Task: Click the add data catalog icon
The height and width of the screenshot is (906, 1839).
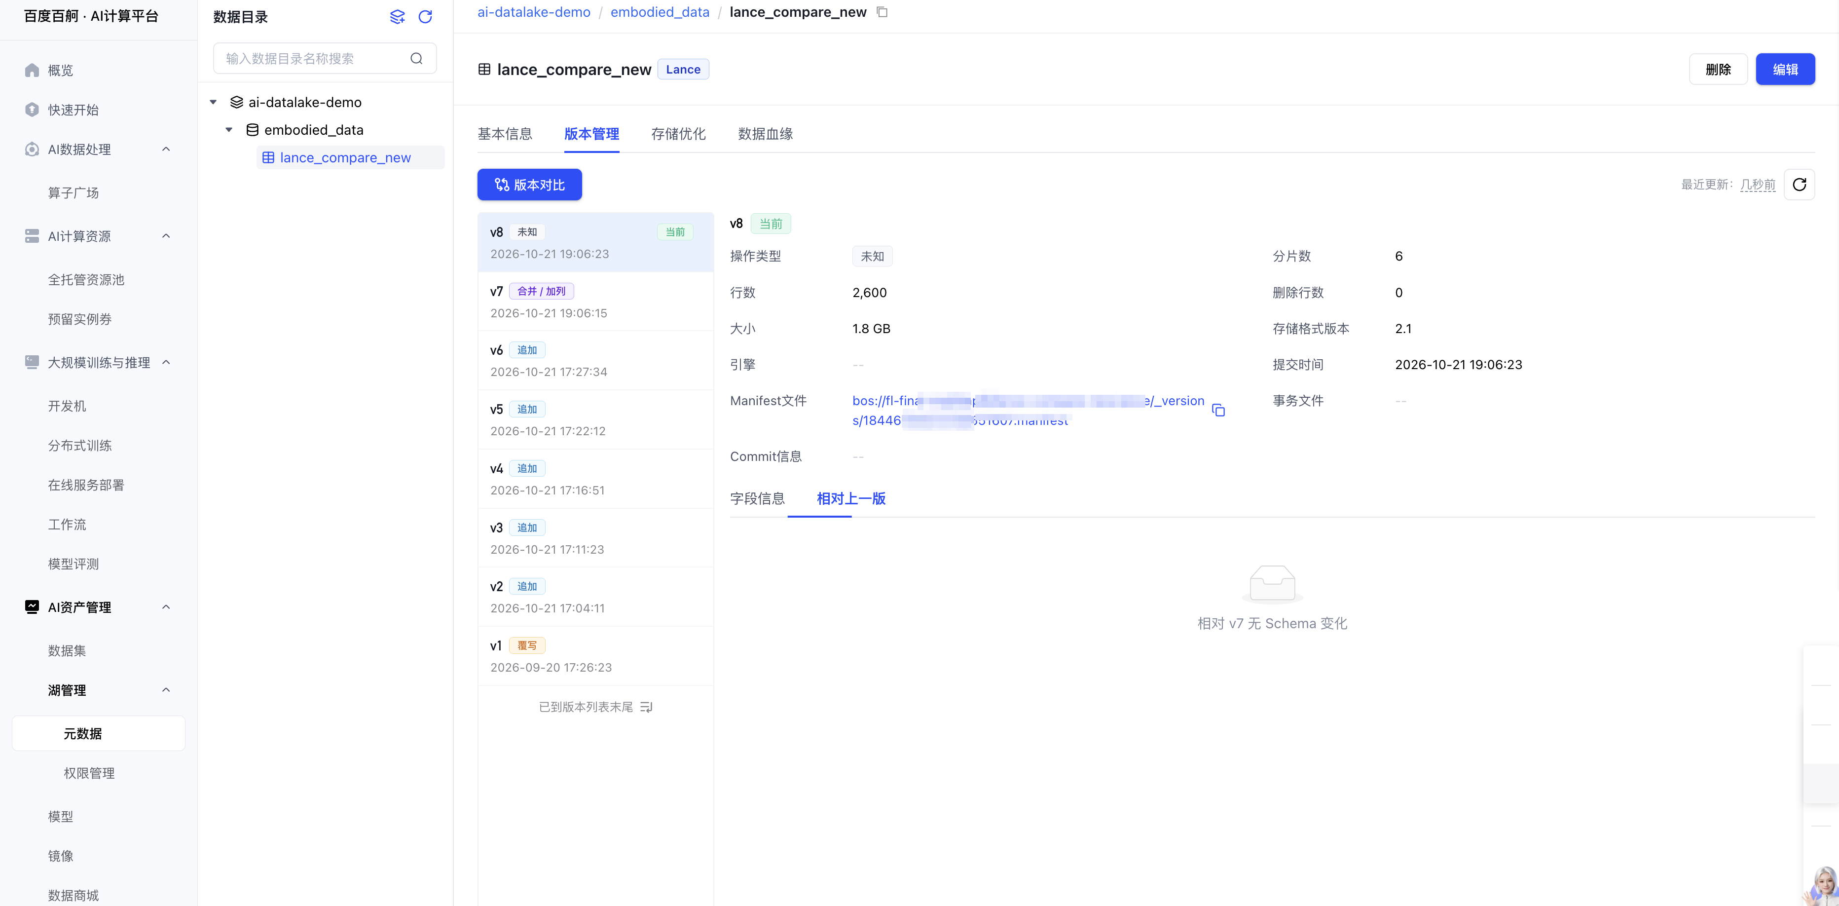Action: (x=397, y=16)
